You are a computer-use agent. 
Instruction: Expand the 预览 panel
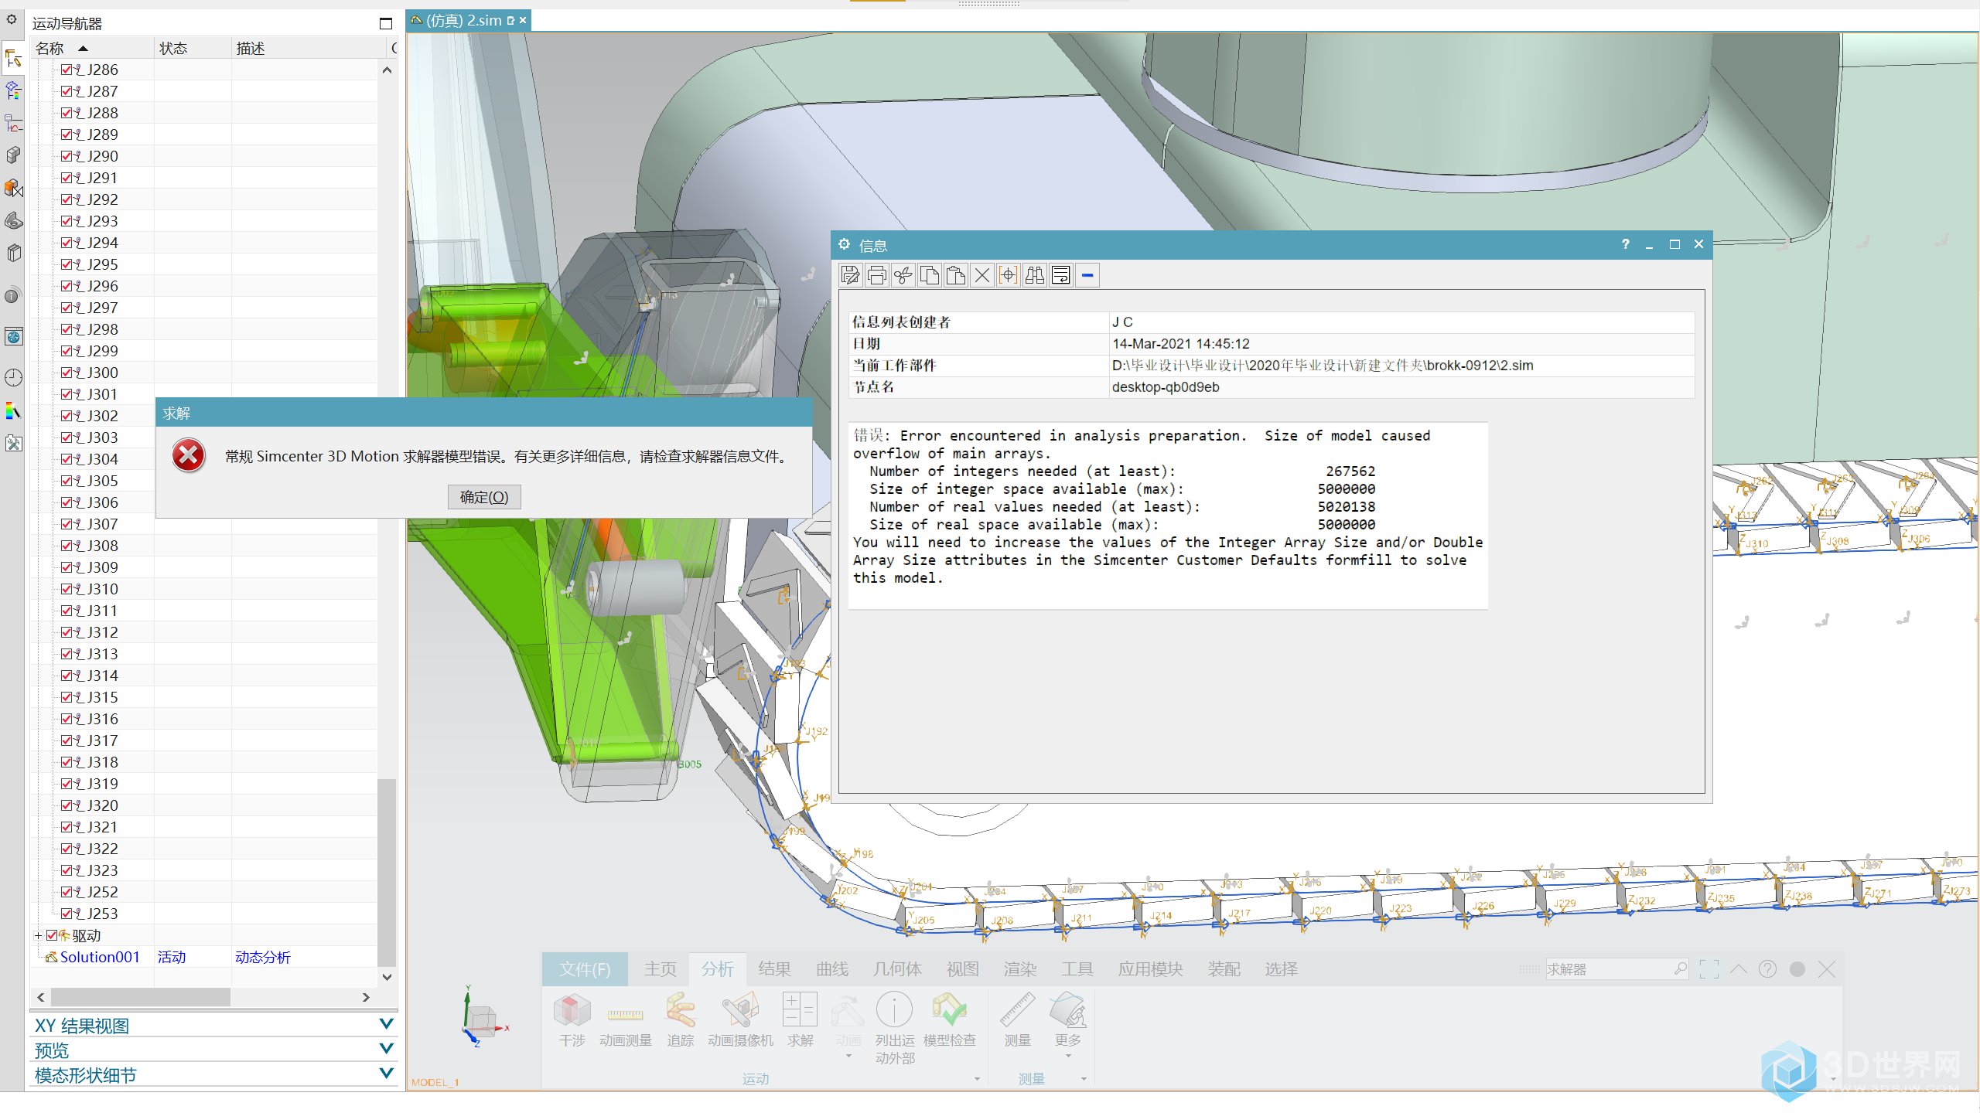click(386, 1049)
